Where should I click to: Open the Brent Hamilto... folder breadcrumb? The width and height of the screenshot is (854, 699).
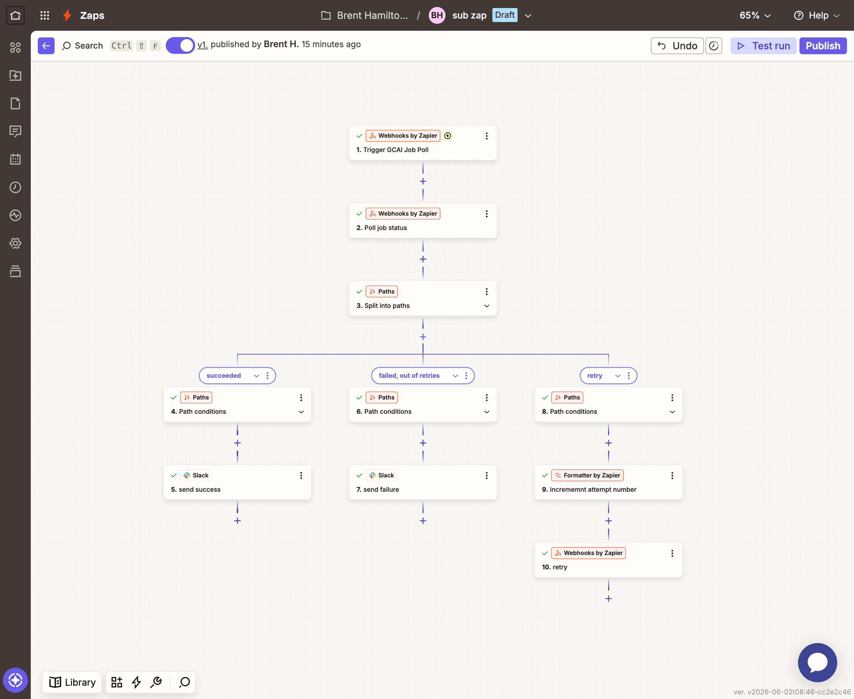pyautogui.click(x=364, y=15)
